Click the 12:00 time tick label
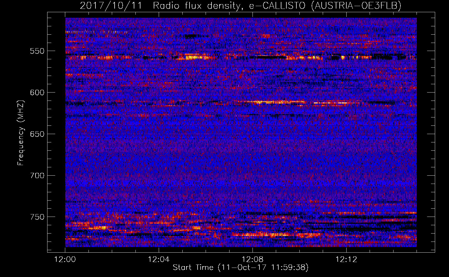 [x=65, y=260]
